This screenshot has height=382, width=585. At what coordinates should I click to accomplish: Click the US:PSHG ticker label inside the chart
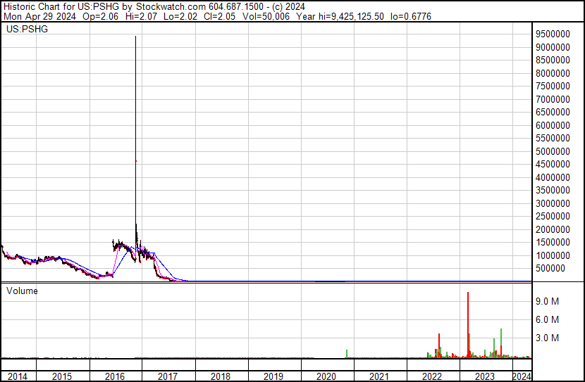(23, 30)
